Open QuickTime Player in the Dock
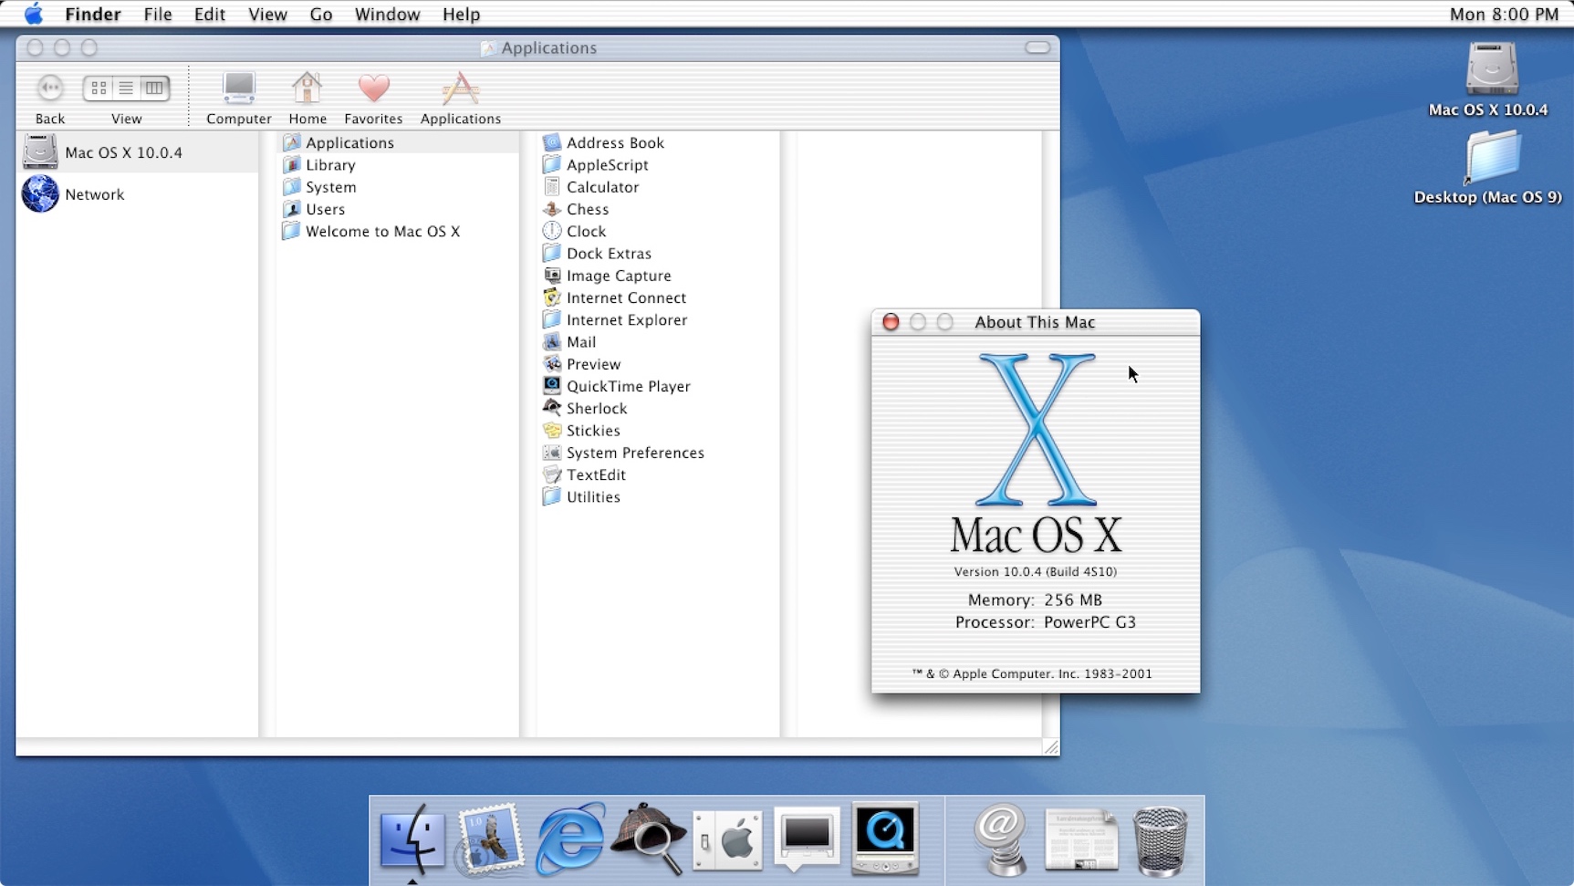This screenshot has height=886, width=1574. 885,838
